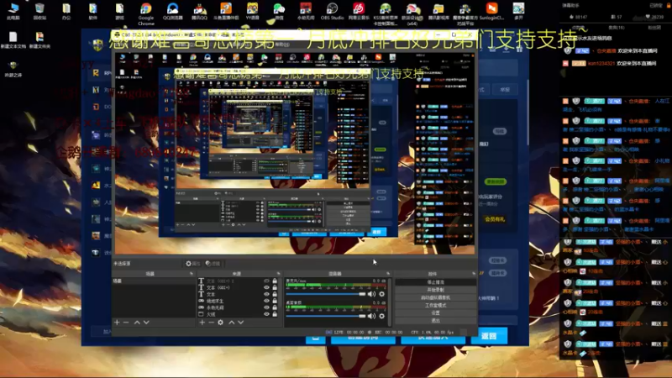Viewport: 672px width, 378px height.
Task: Toggle visibility of 文本 (GDI+) 2 source
Action: pyautogui.click(x=266, y=281)
